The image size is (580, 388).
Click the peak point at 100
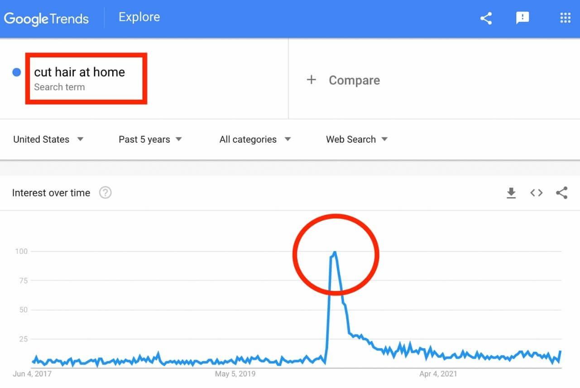[x=335, y=252]
